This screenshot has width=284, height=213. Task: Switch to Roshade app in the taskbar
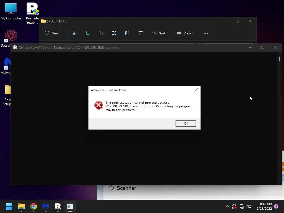pyautogui.click(x=58, y=206)
